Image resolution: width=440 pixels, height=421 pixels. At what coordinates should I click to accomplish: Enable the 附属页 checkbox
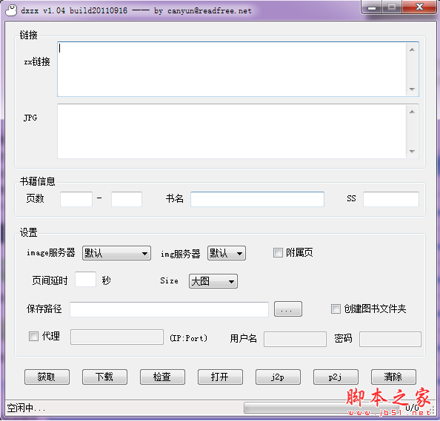pyautogui.click(x=278, y=253)
